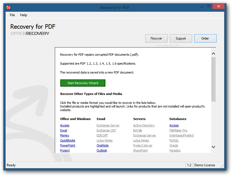Open the BizTalk link
This screenshot has width=232, height=176.
[137, 130]
